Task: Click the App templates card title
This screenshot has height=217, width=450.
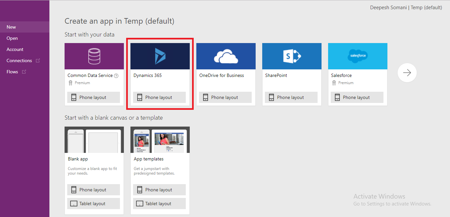Action: tap(149, 159)
